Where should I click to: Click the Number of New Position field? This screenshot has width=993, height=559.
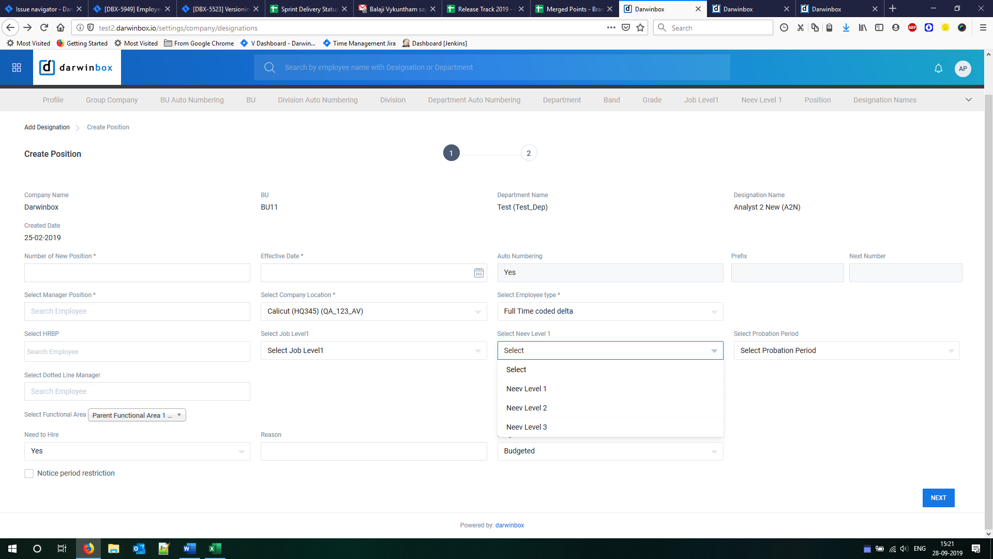coord(137,273)
